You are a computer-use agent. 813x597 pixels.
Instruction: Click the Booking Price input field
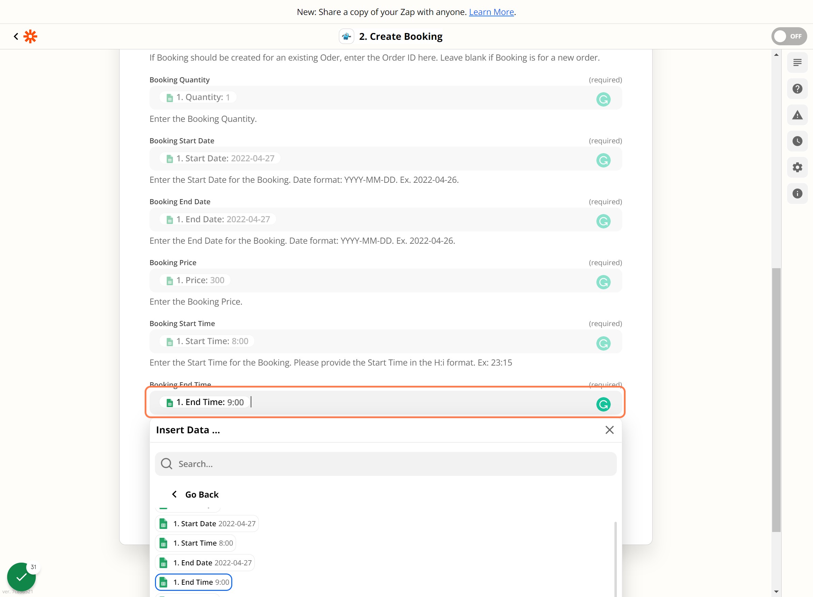click(386, 280)
